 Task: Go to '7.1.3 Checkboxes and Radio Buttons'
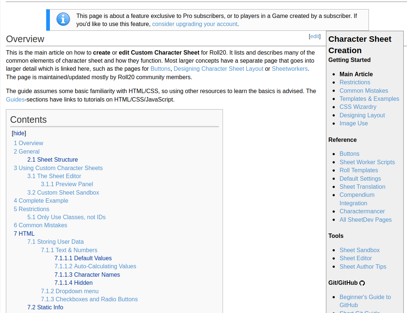[89, 299]
